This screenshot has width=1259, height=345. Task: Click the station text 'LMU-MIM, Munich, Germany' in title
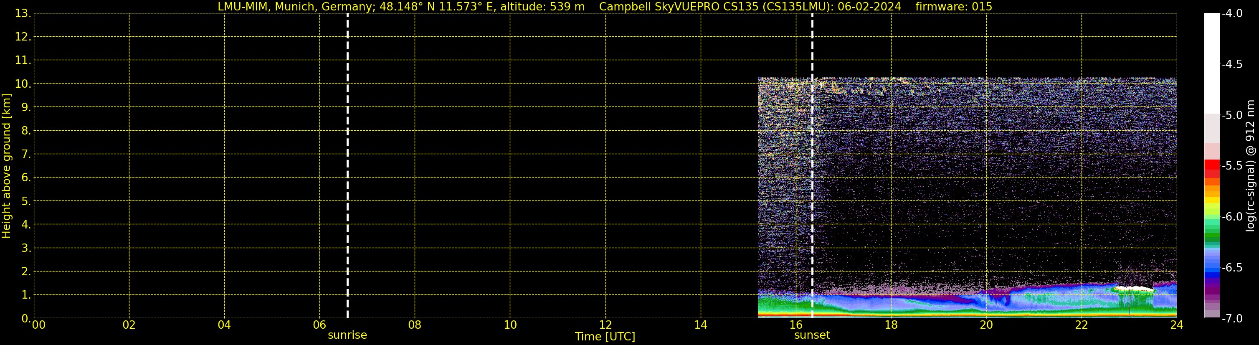(295, 7)
